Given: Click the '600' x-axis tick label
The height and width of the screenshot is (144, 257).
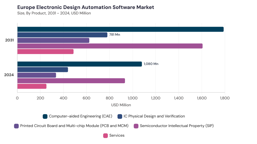Looking at the screenshot, I should click(86, 98).
